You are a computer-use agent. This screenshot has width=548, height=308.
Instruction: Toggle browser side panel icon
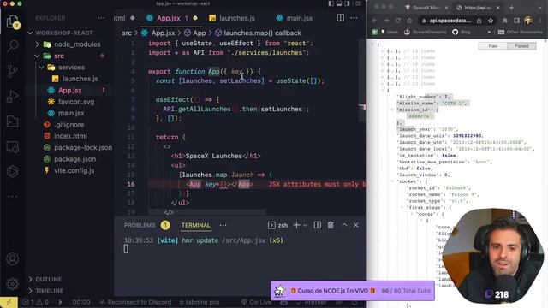[516, 21]
